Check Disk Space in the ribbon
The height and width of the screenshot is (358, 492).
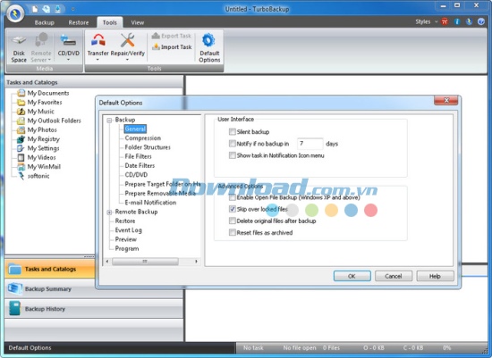19,47
